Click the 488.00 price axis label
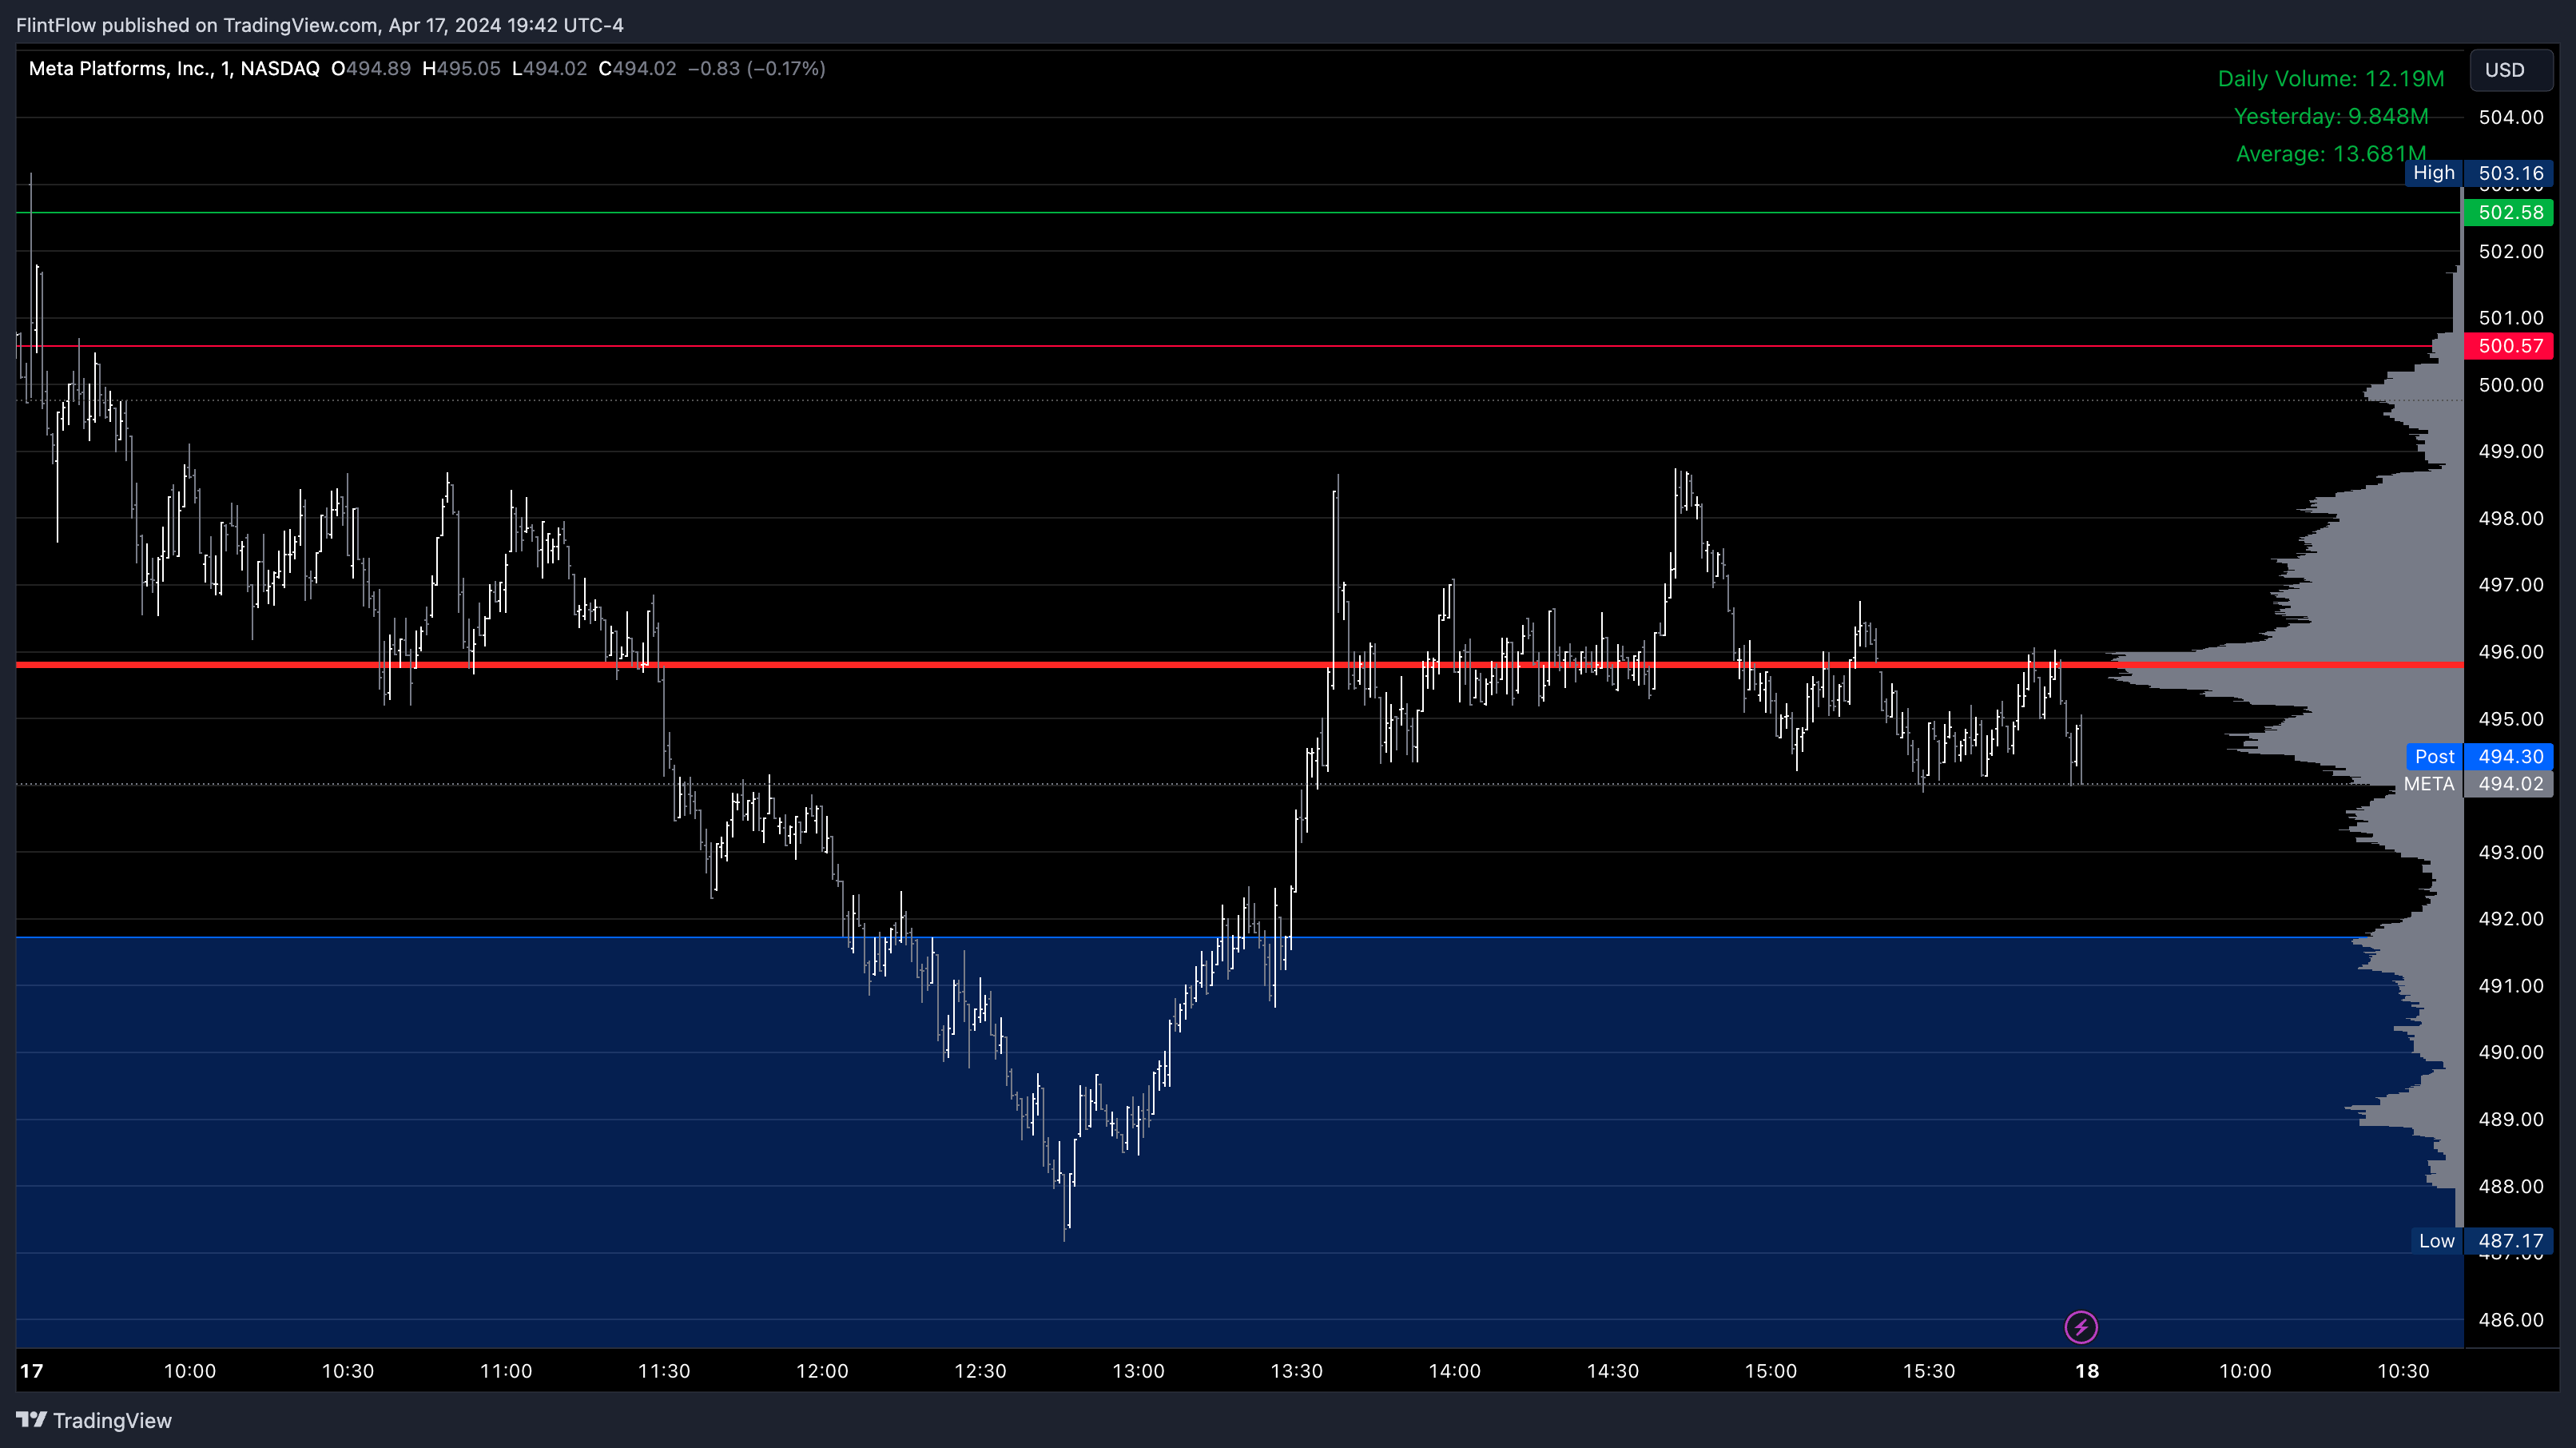 coord(2510,1186)
